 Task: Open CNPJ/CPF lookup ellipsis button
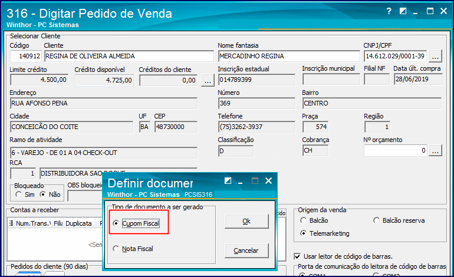(435, 56)
